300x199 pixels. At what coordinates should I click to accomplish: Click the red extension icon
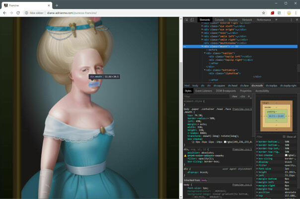tap(273, 13)
